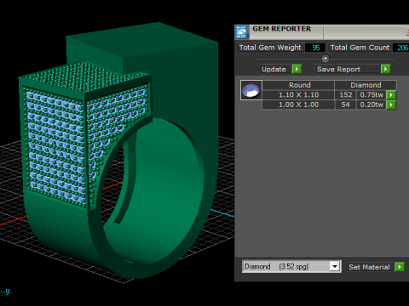Click the Total Gem Count label
409x306 pixels.
pos(360,48)
